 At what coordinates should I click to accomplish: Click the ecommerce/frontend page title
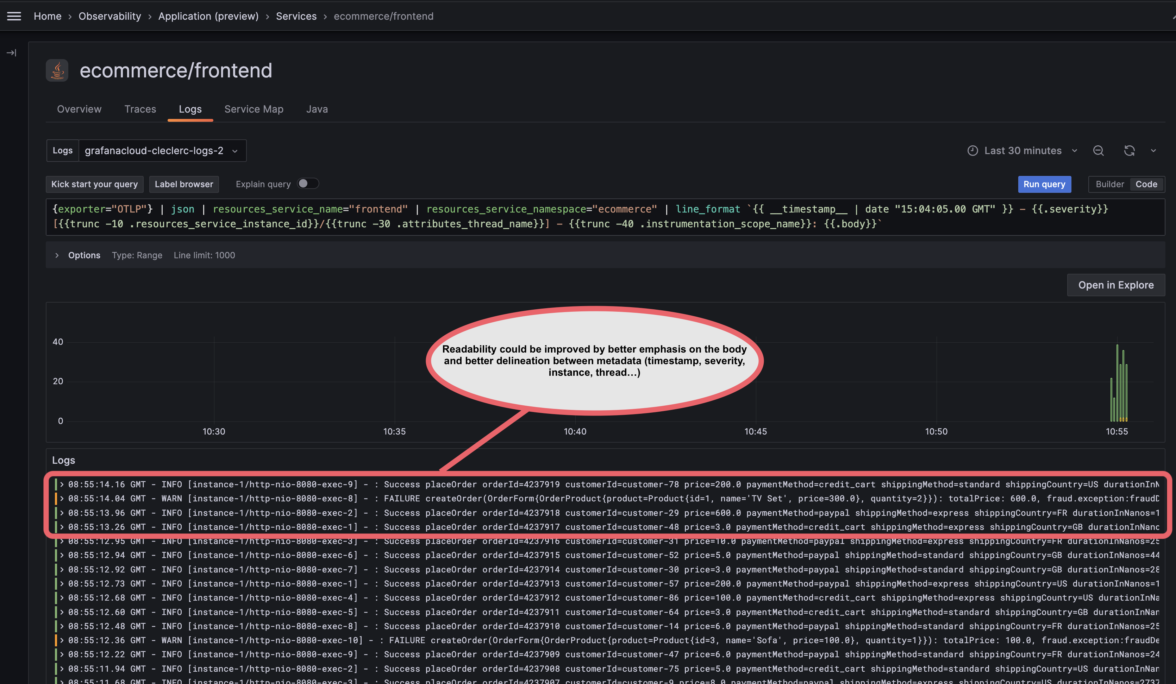click(176, 71)
